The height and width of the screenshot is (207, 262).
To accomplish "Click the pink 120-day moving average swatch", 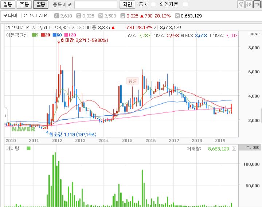I will tap(66, 35).
